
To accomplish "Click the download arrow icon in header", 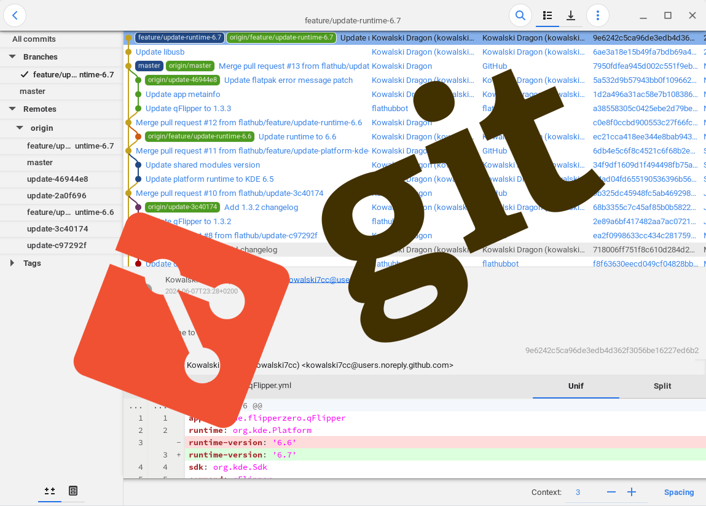I will (570, 15).
